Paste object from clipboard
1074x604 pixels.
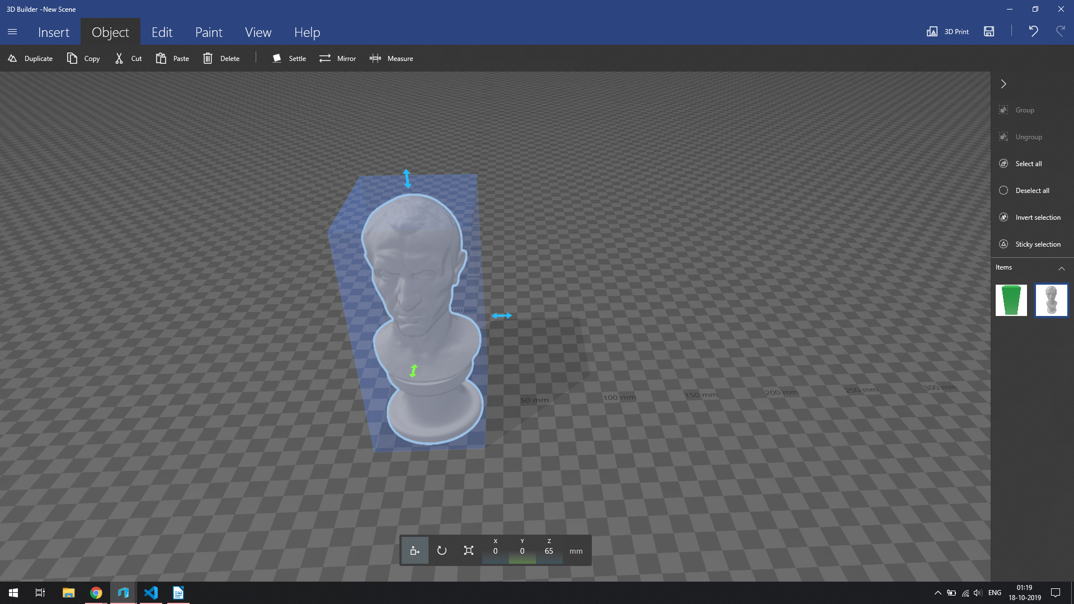coord(172,58)
